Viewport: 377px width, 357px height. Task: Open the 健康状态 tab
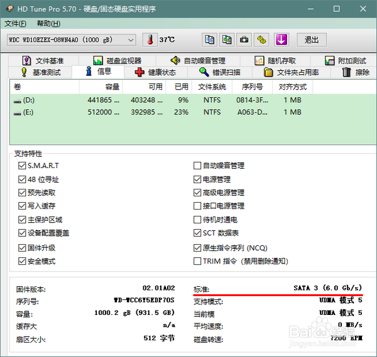(x=156, y=72)
